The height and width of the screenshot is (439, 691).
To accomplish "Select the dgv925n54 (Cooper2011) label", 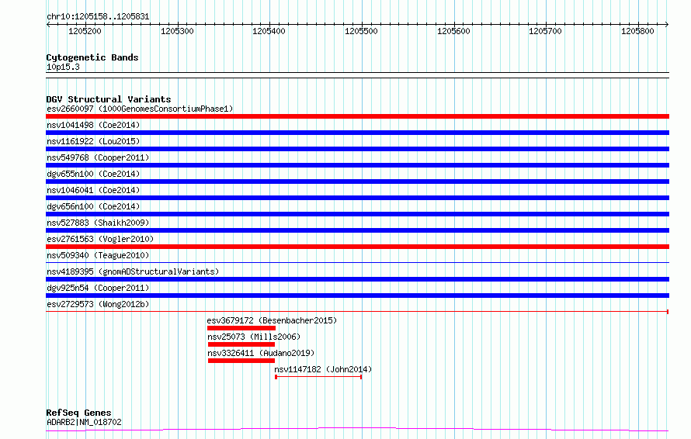I will (x=98, y=288).
